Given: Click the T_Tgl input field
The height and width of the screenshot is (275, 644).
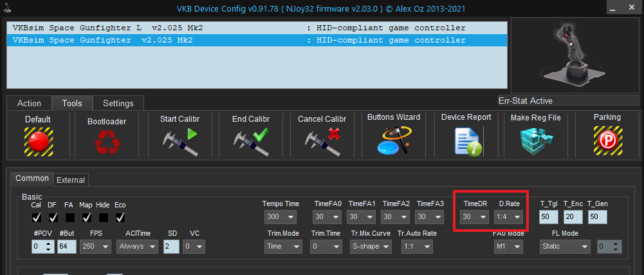Looking at the screenshot, I should [549, 216].
